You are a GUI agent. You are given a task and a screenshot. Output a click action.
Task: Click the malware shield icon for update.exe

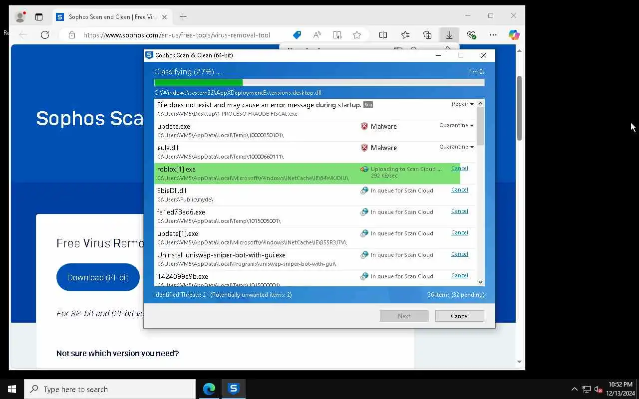pyautogui.click(x=364, y=127)
